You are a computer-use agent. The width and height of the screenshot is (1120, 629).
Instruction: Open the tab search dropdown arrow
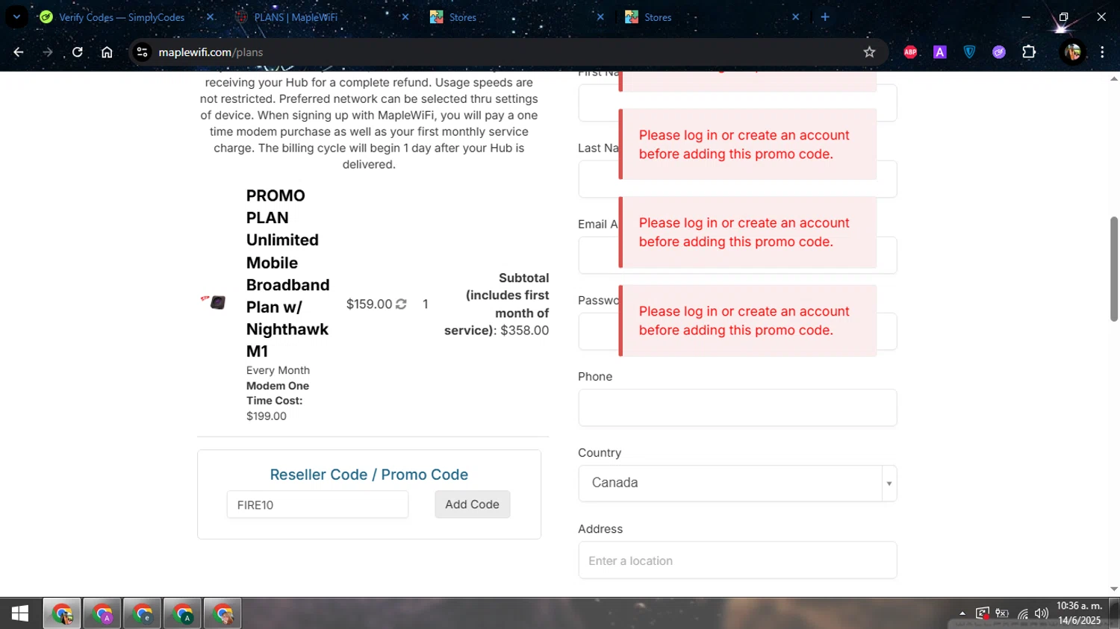click(x=16, y=16)
